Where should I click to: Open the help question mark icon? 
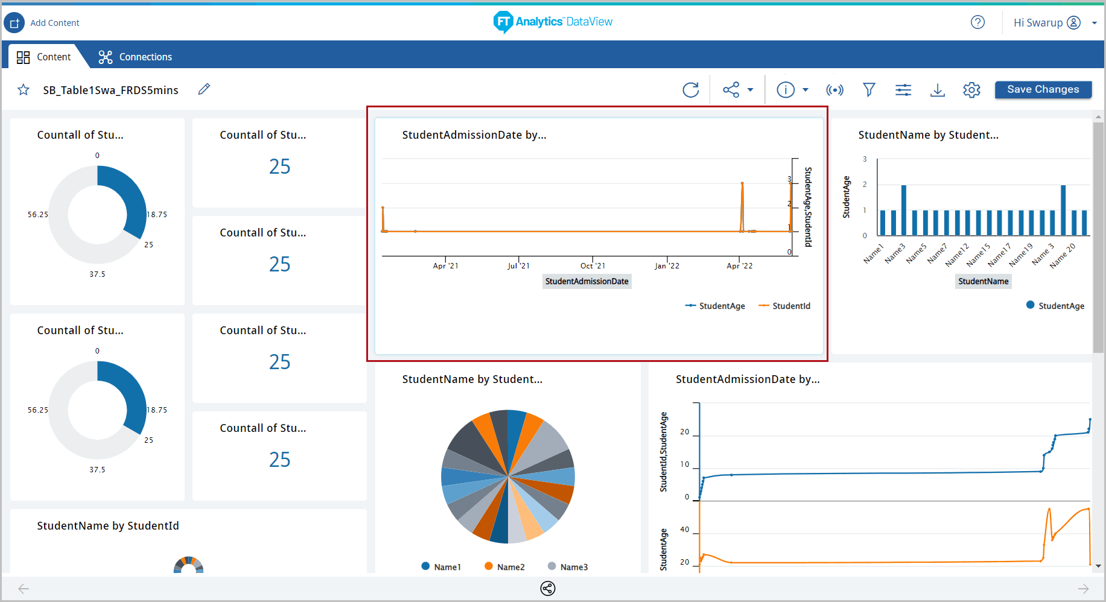click(x=977, y=22)
